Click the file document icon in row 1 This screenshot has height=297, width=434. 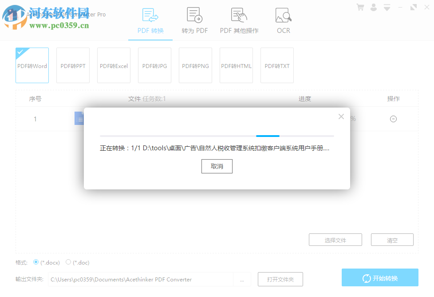click(x=80, y=119)
